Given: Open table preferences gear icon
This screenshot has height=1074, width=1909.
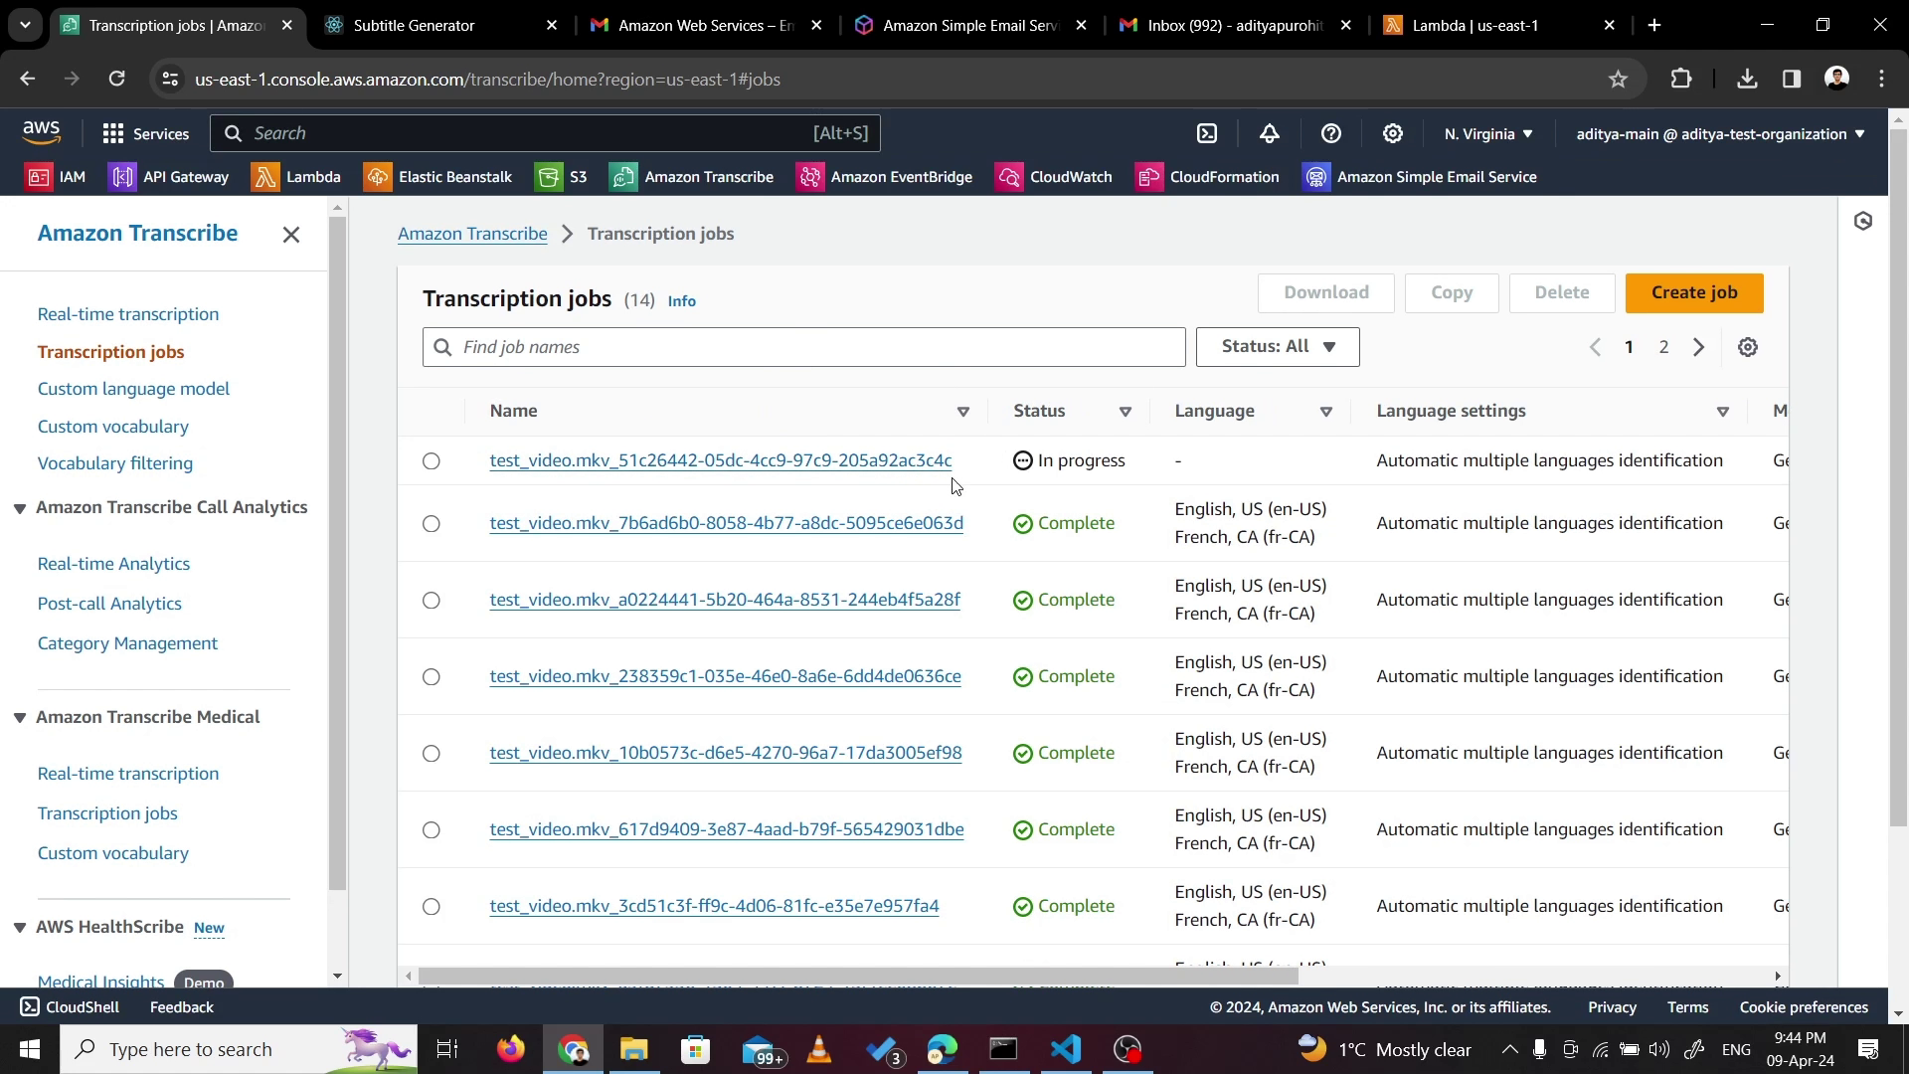Looking at the screenshot, I should tap(1748, 347).
